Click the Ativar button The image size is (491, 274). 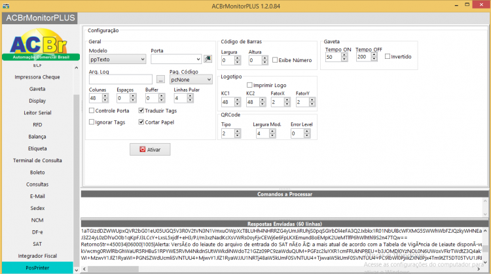point(150,150)
